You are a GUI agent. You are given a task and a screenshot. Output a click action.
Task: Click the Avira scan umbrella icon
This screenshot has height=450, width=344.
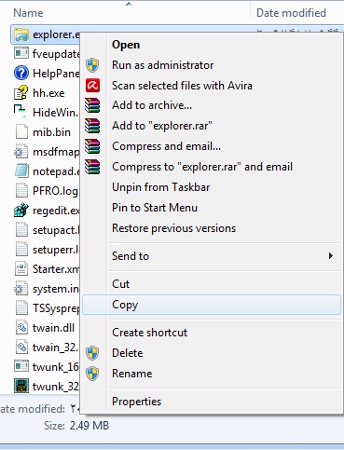(92, 86)
